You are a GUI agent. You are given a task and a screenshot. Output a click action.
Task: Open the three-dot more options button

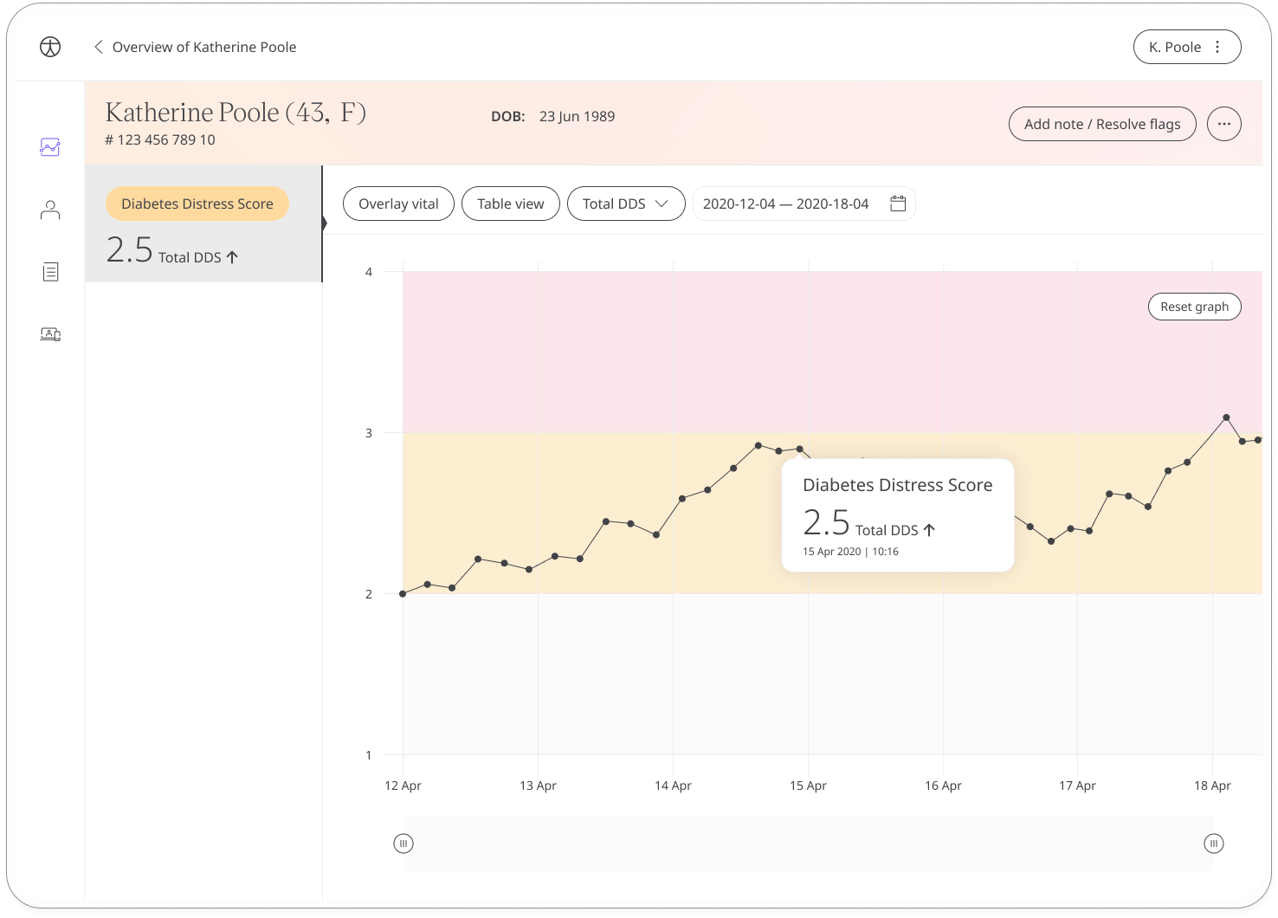pyautogui.click(x=1223, y=124)
